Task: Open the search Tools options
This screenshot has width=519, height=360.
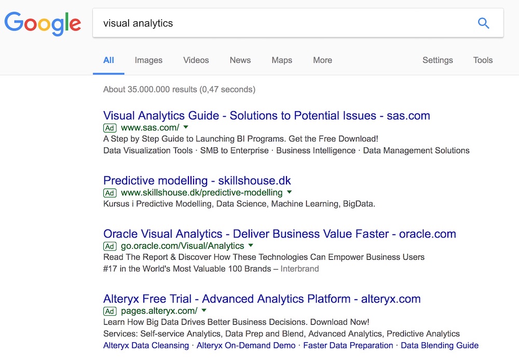Action: 483,60
